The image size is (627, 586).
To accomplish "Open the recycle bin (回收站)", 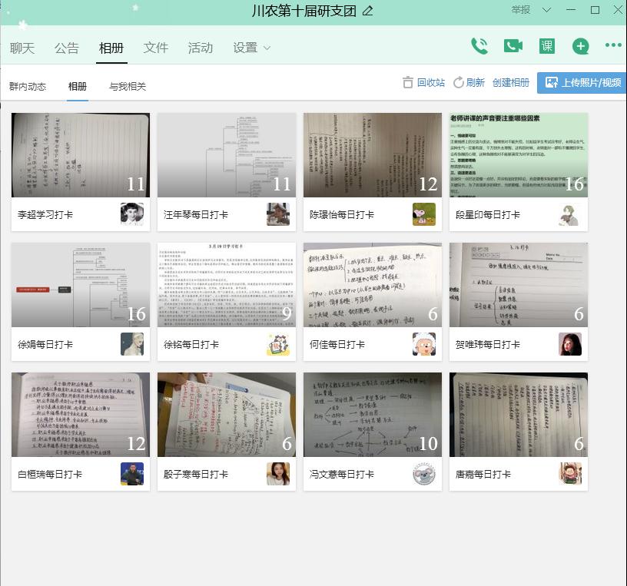I will [423, 83].
